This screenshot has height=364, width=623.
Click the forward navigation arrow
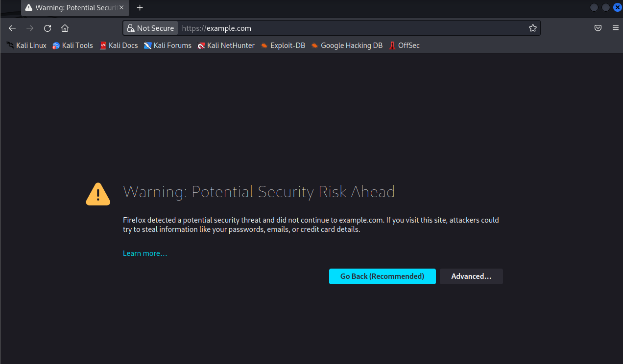(x=30, y=28)
